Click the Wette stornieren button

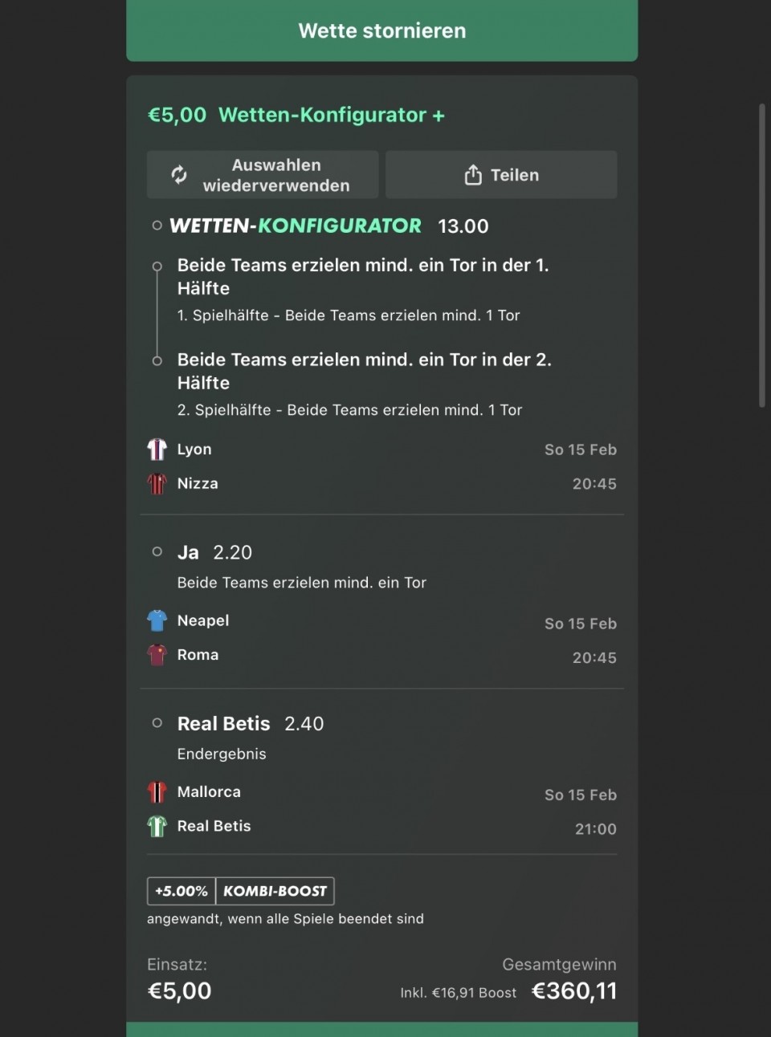pyautogui.click(x=381, y=31)
